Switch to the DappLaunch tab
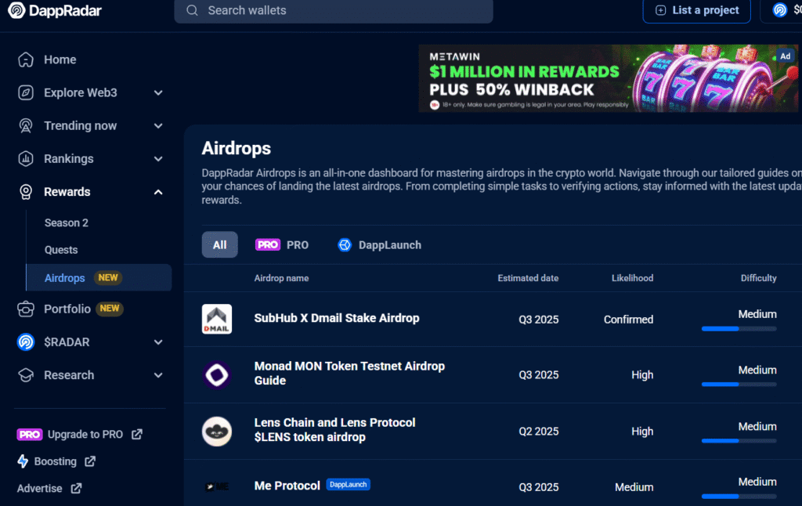The width and height of the screenshot is (802, 506). (380, 245)
